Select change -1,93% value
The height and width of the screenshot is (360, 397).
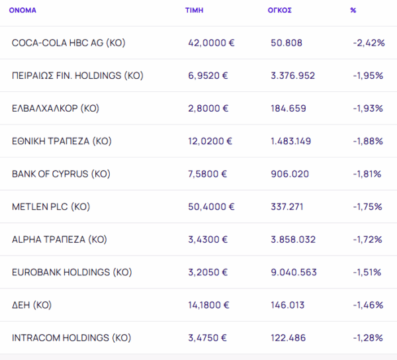pyautogui.click(x=368, y=109)
